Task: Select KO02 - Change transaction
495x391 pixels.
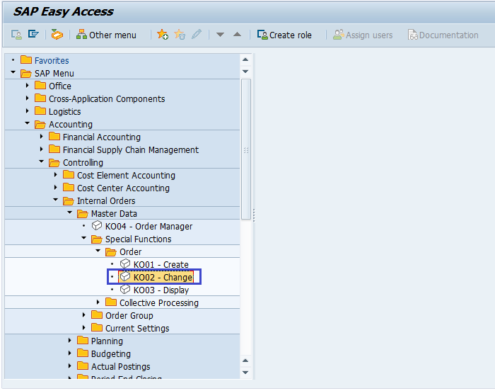Action: [x=163, y=278]
